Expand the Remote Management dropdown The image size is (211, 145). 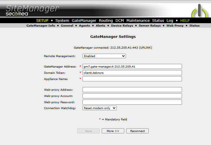click(104, 56)
